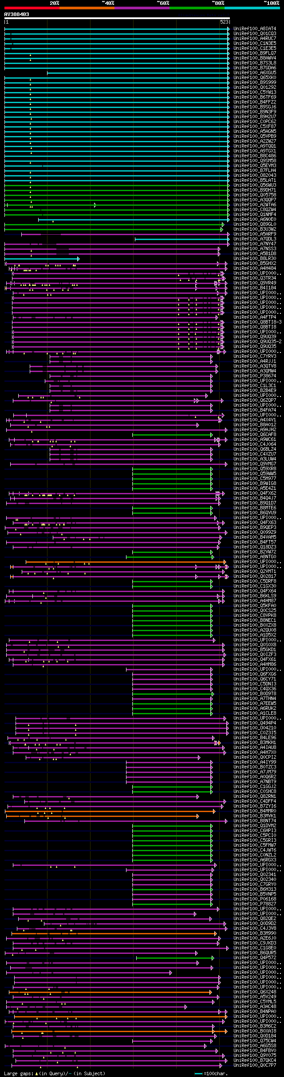
Task: Click the hit label UniRef100_Q6X248
Action: pos(255,992)
